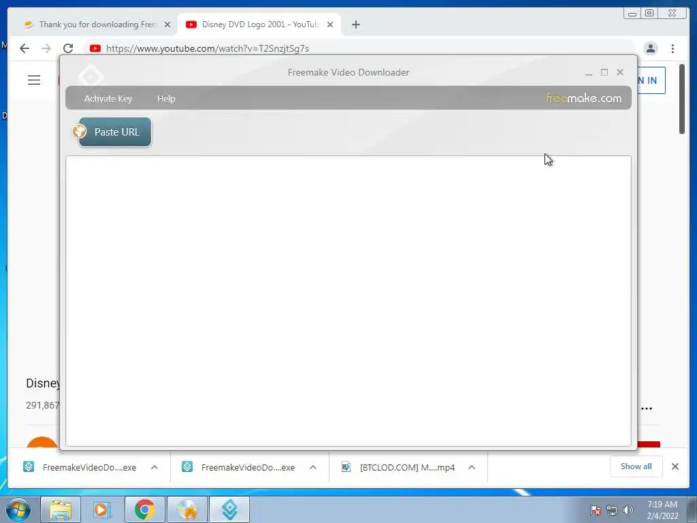Visit the freemake.com logo link
697x523 pixels.
coord(583,98)
